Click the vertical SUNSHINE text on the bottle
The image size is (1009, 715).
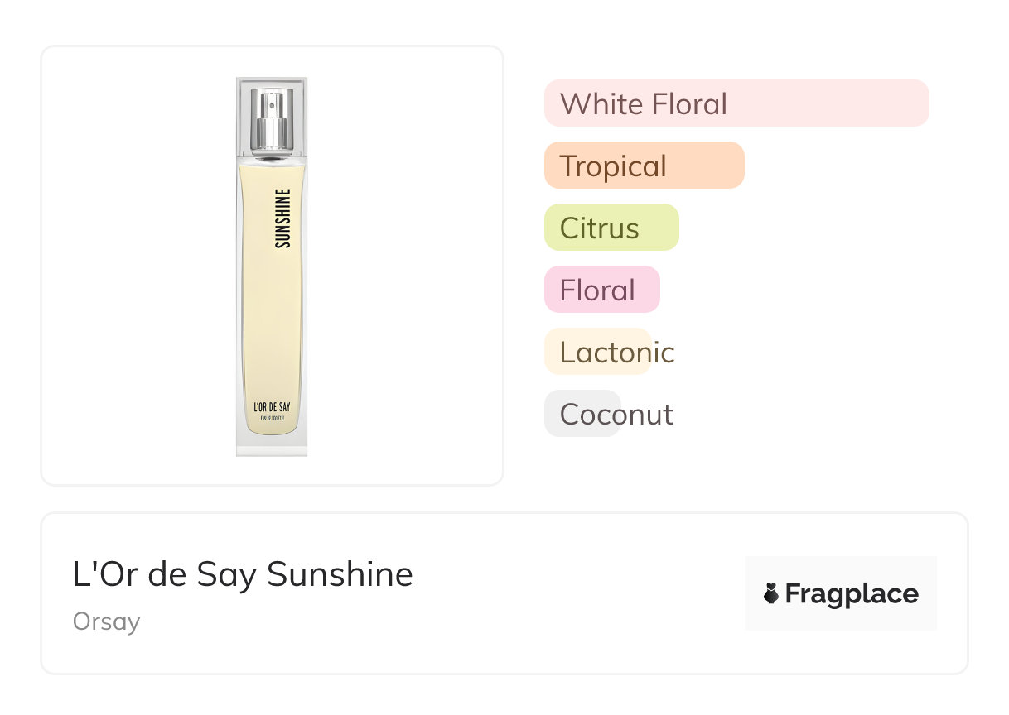click(283, 218)
